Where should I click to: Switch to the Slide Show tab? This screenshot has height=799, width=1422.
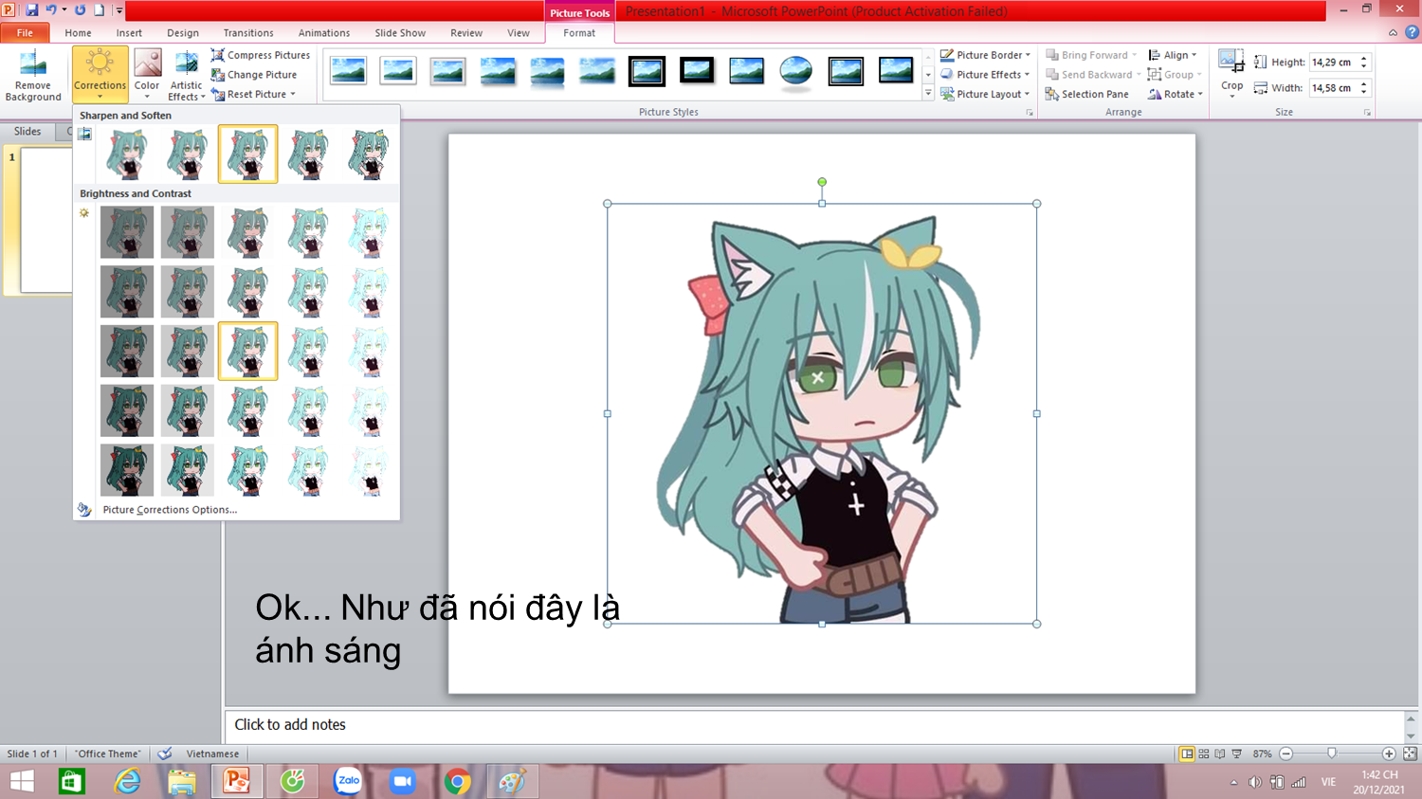coord(400,32)
